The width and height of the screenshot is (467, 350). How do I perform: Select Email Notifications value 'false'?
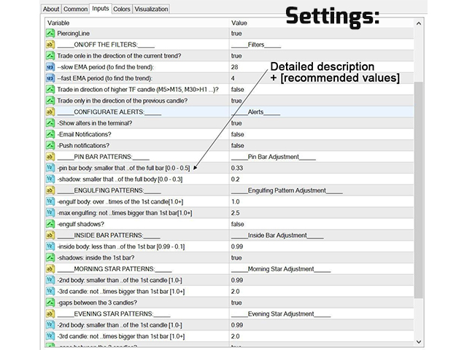237,134
